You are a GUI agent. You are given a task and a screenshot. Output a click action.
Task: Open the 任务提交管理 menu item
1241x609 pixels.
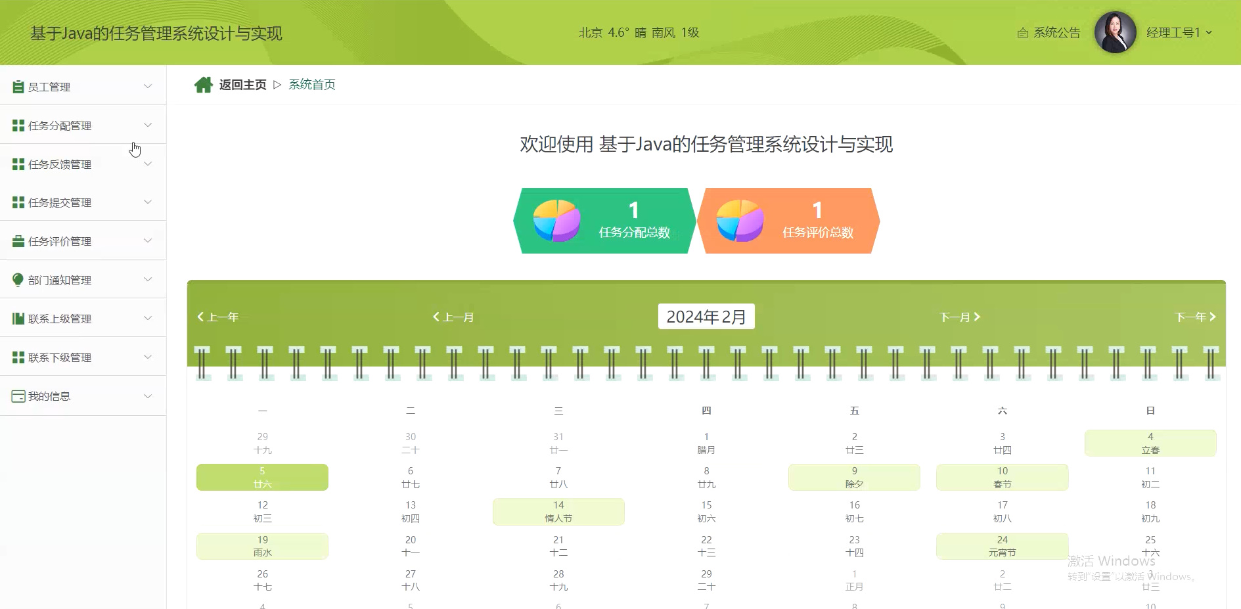click(83, 202)
